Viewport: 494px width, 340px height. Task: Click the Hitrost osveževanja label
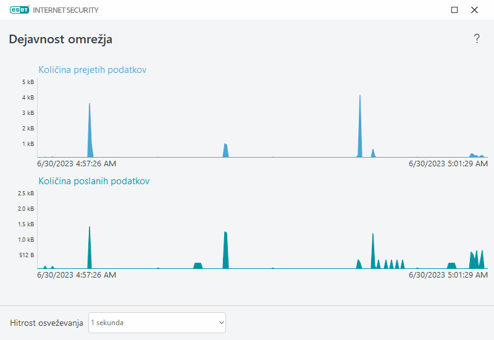pyautogui.click(x=46, y=323)
